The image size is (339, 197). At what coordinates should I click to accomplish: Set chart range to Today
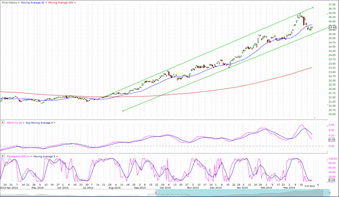[187, 195]
